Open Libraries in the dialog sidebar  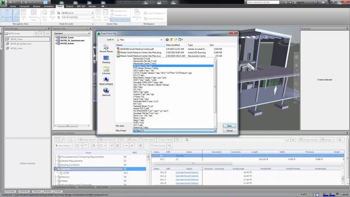pyautogui.click(x=106, y=71)
